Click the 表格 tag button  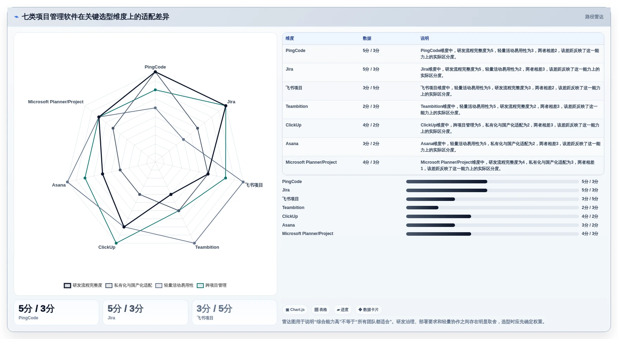[x=320, y=309]
